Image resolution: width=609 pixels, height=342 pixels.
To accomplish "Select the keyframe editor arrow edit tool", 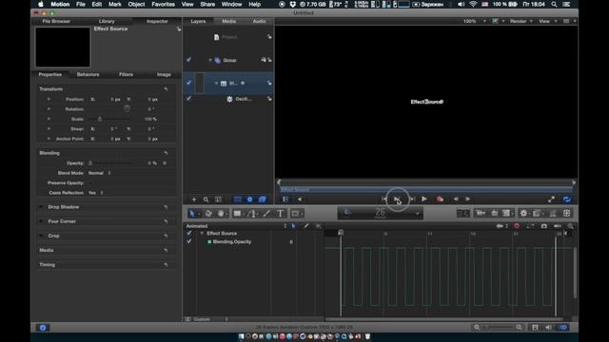I will coord(294,226).
